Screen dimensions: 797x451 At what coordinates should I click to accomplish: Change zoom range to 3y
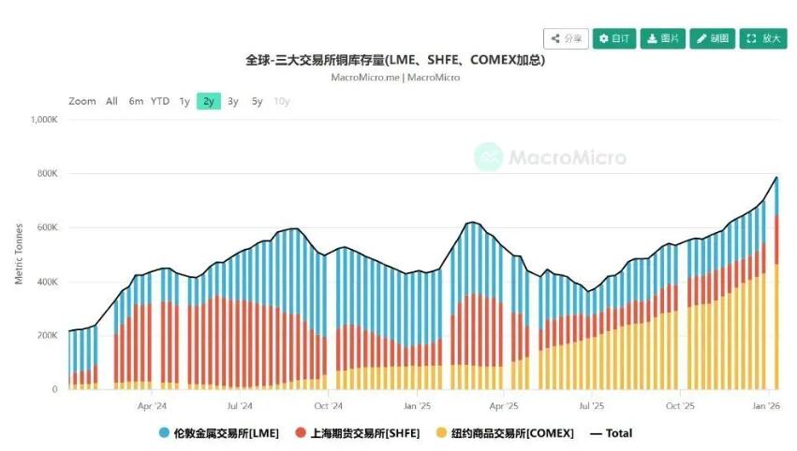[x=232, y=101]
